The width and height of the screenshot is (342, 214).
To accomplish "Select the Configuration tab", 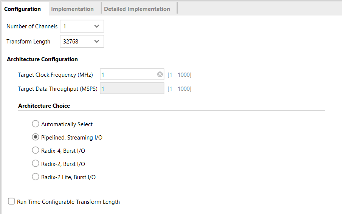I will [x=23, y=9].
